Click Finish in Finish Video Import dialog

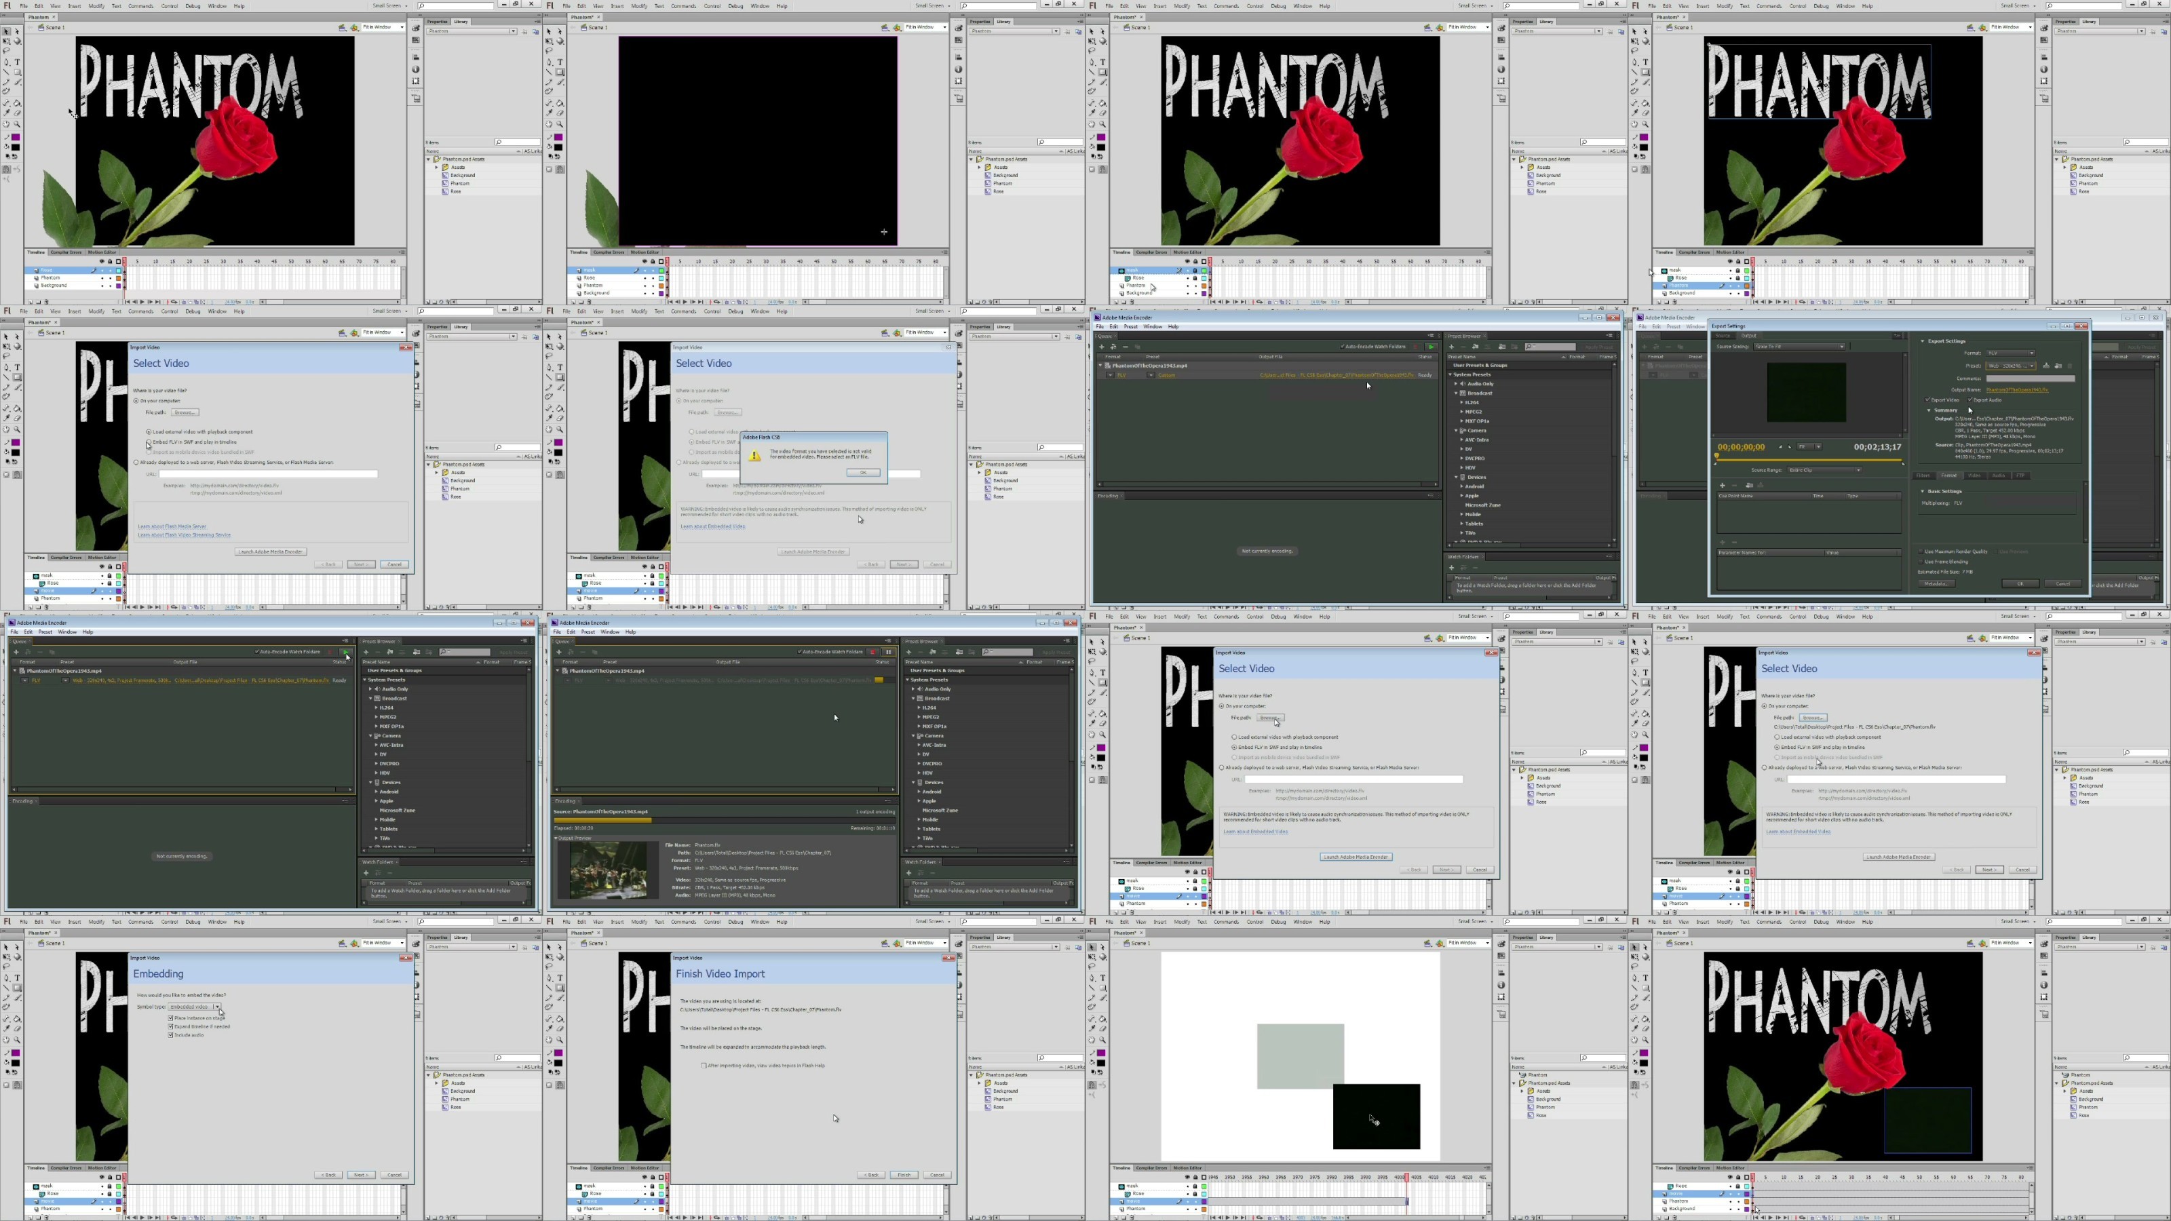coord(904,1175)
